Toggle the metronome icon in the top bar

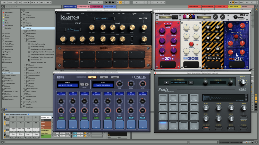42,2
